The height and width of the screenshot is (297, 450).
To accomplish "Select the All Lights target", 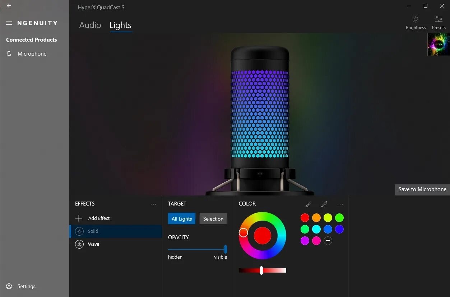I will tap(182, 219).
